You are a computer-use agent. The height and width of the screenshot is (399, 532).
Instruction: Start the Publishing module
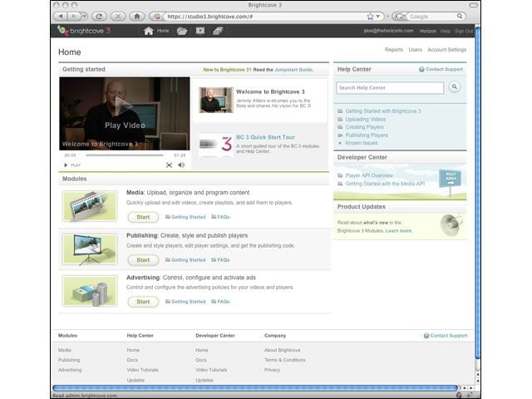pos(143,260)
